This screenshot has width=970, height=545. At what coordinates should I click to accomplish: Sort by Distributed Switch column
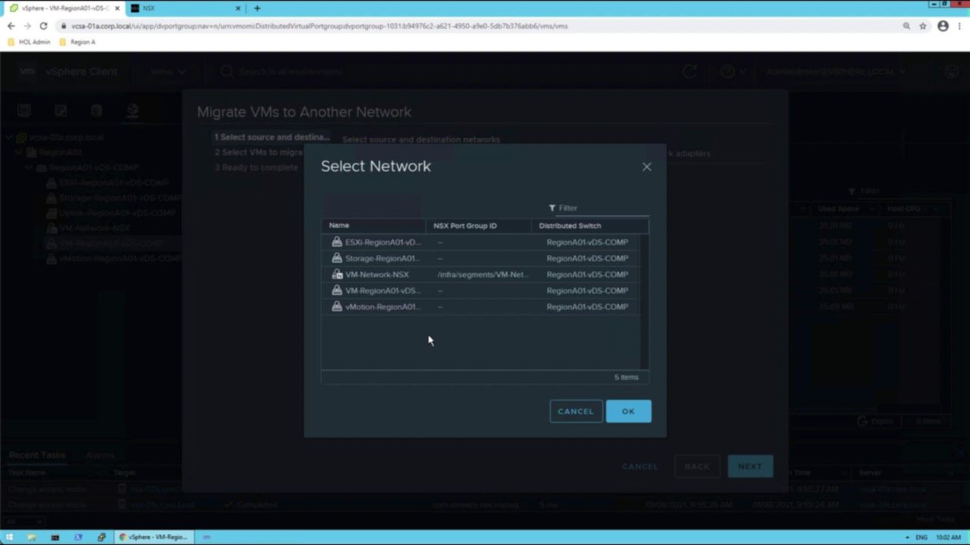(x=570, y=226)
